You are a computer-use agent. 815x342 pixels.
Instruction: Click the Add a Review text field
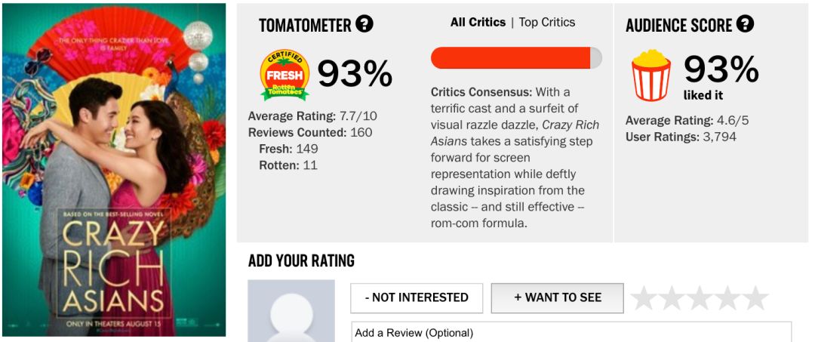pyautogui.click(x=571, y=332)
